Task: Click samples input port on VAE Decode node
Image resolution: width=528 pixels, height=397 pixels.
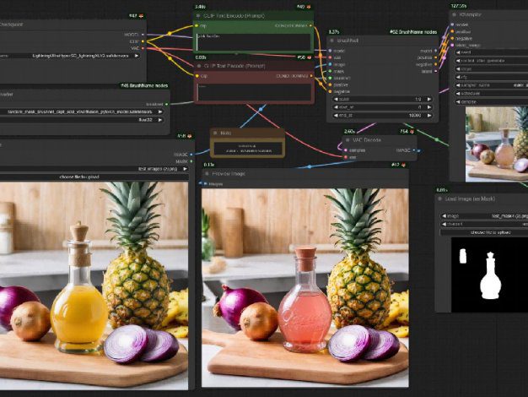Action: coord(346,150)
